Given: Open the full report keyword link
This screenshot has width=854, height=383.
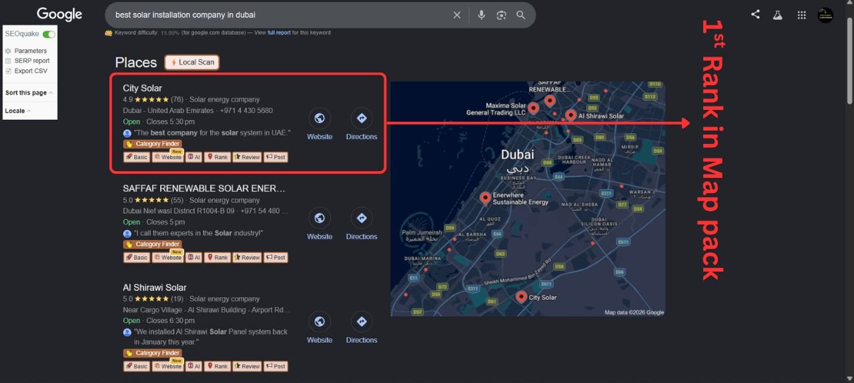Looking at the screenshot, I should point(279,32).
